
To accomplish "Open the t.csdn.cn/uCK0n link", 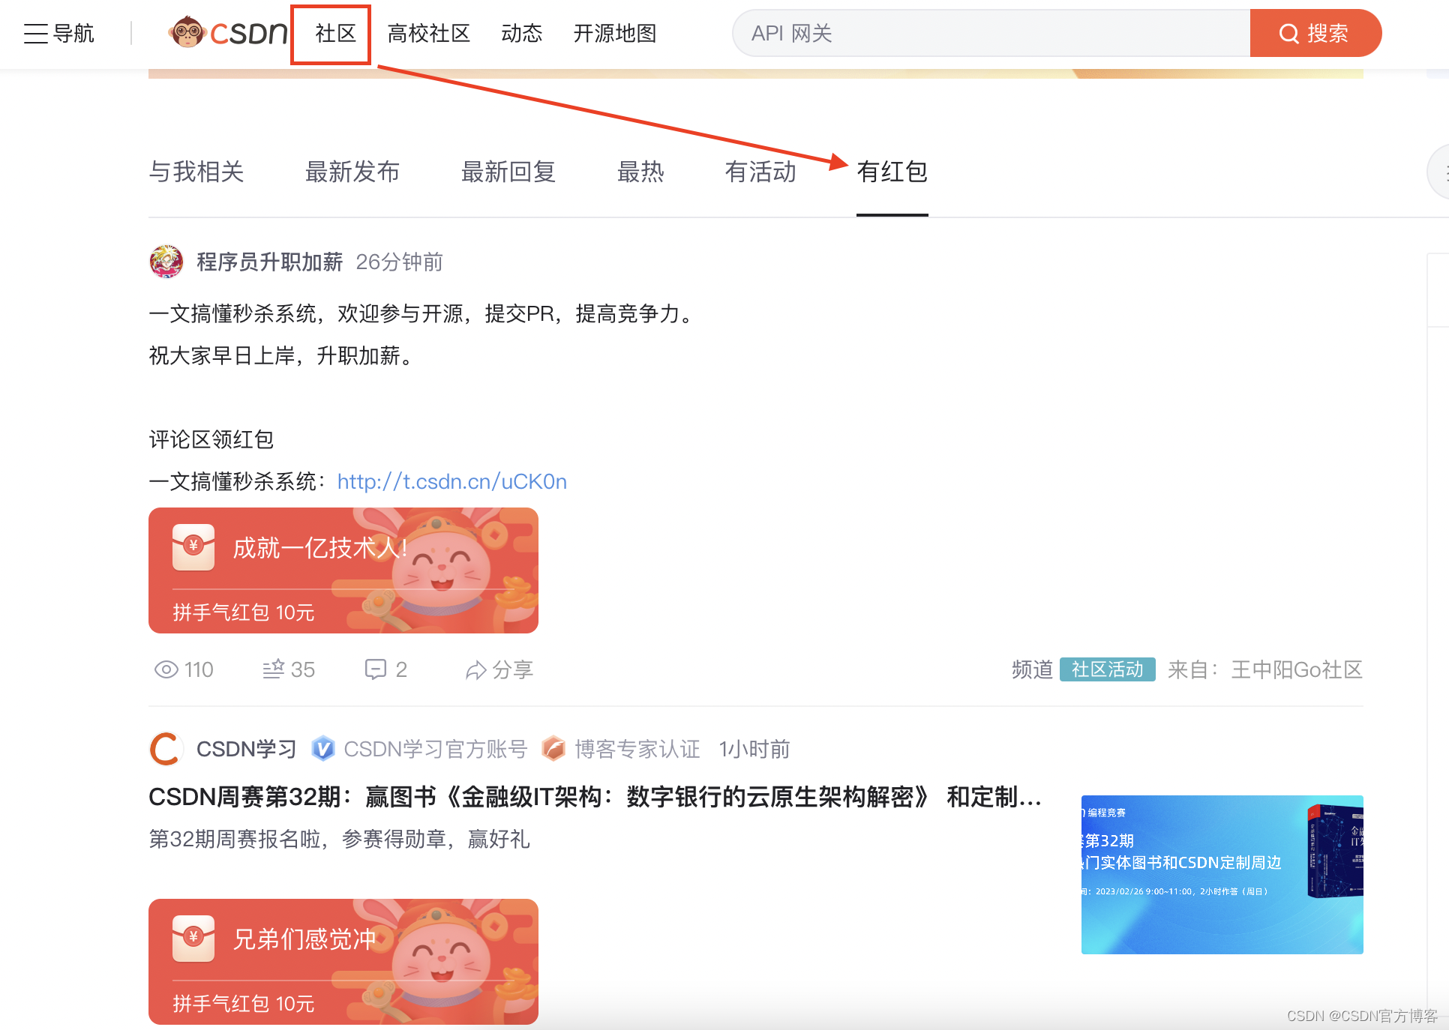I will point(452,481).
